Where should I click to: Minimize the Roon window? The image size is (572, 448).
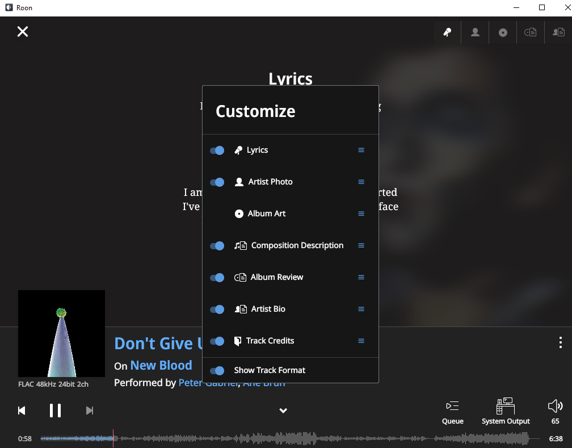[x=516, y=8]
